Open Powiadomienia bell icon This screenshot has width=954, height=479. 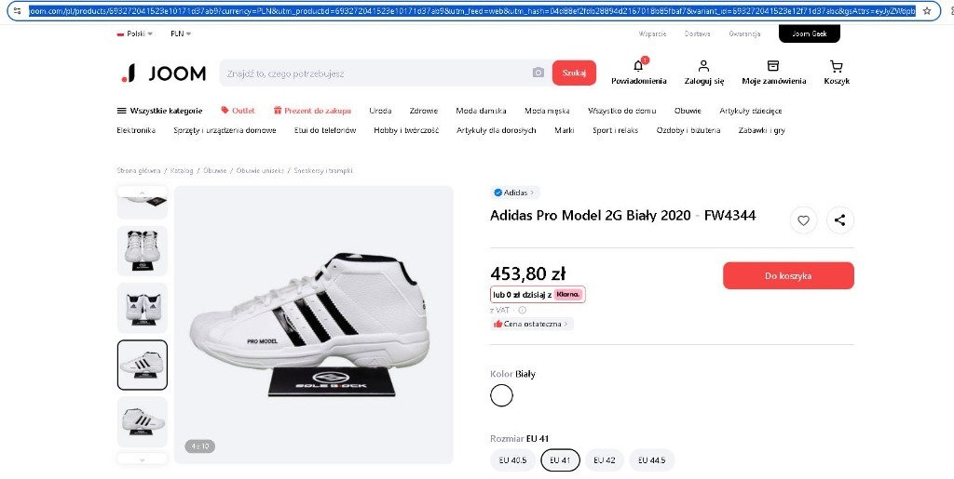[x=638, y=66]
